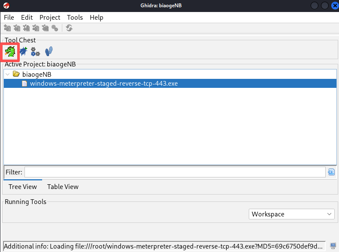Click the first check-in toolbar icon
339x252 pixels.
[x=7, y=28]
